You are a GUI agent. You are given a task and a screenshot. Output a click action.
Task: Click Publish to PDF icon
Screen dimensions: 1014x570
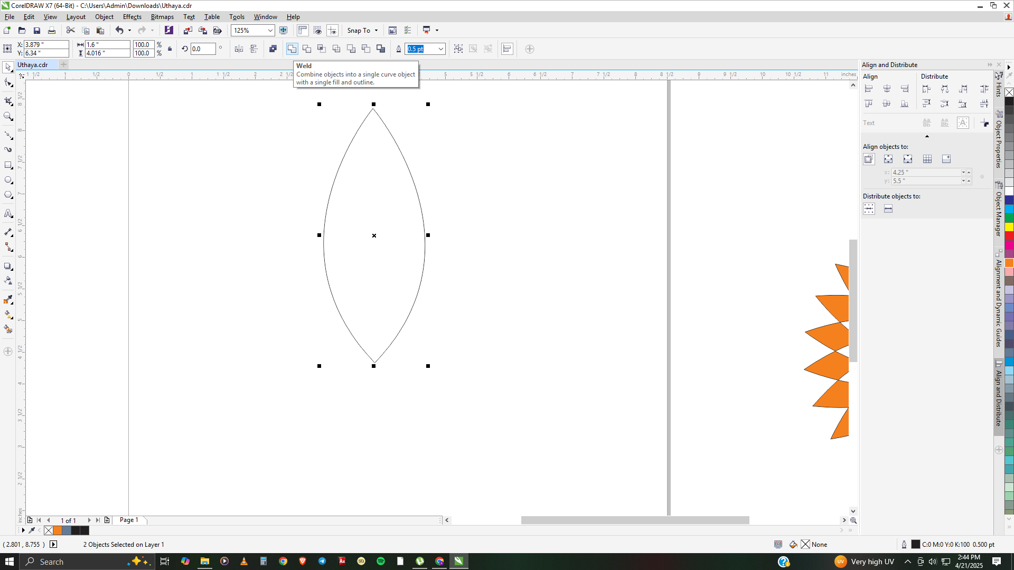tap(217, 31)
